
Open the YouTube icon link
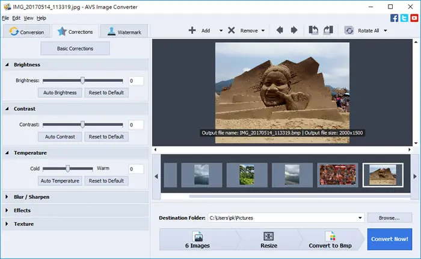click(x=414, y=18)
